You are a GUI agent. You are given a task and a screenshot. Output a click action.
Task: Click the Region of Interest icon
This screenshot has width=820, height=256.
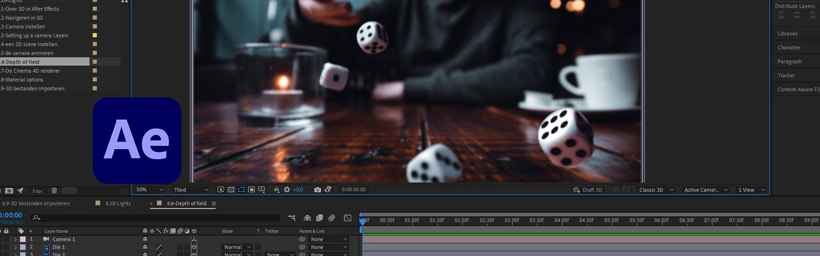[x=252, y=190]
